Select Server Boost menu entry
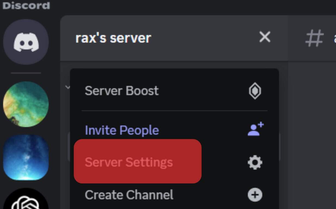The image size is (336, 209). coord(122,91)
